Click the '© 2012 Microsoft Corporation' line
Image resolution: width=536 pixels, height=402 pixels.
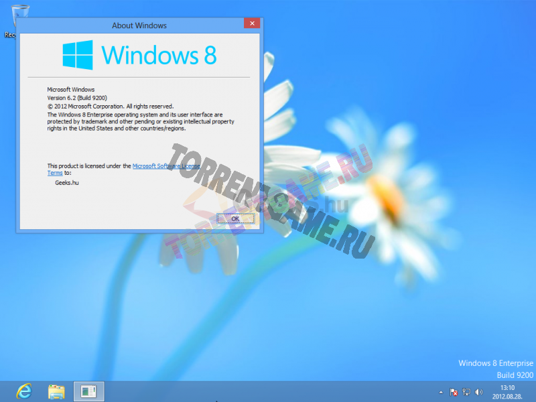[x=111, y=107]
